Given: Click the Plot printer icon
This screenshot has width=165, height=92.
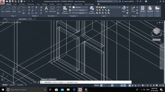Looking at the screenshot, I should pos(21,1).
